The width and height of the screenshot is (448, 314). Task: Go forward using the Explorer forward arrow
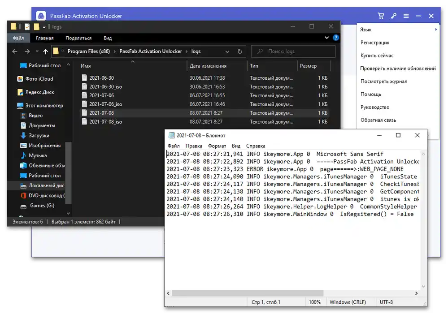(x=27, y=52)
